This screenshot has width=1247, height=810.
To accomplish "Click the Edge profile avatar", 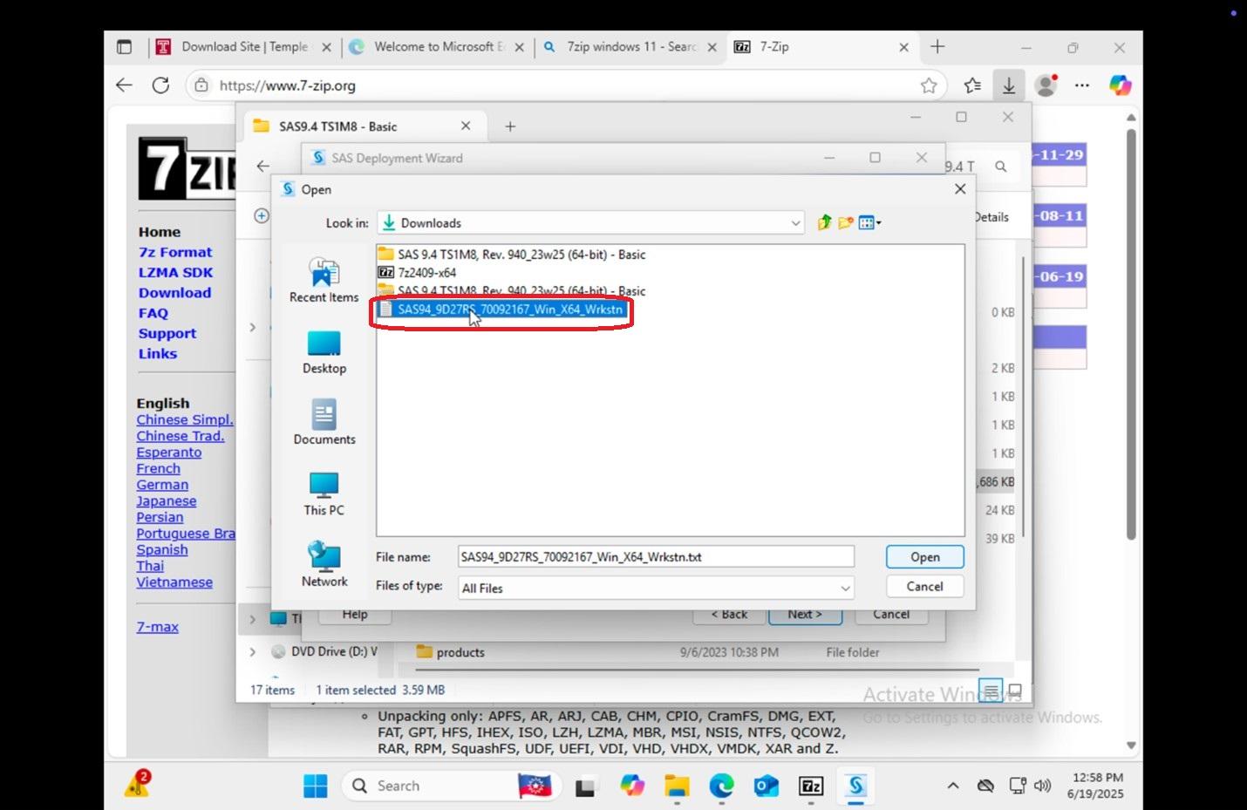I will (1045, 85).
